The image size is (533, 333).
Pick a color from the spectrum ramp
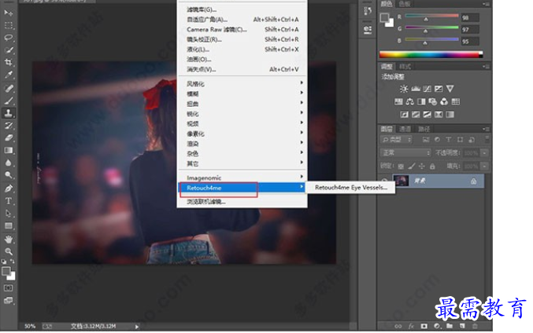[x=431, y=54]
